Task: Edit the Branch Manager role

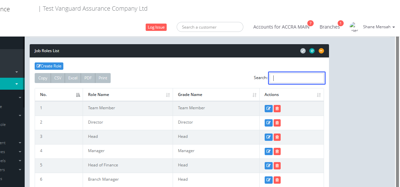Action: point(268,180)
